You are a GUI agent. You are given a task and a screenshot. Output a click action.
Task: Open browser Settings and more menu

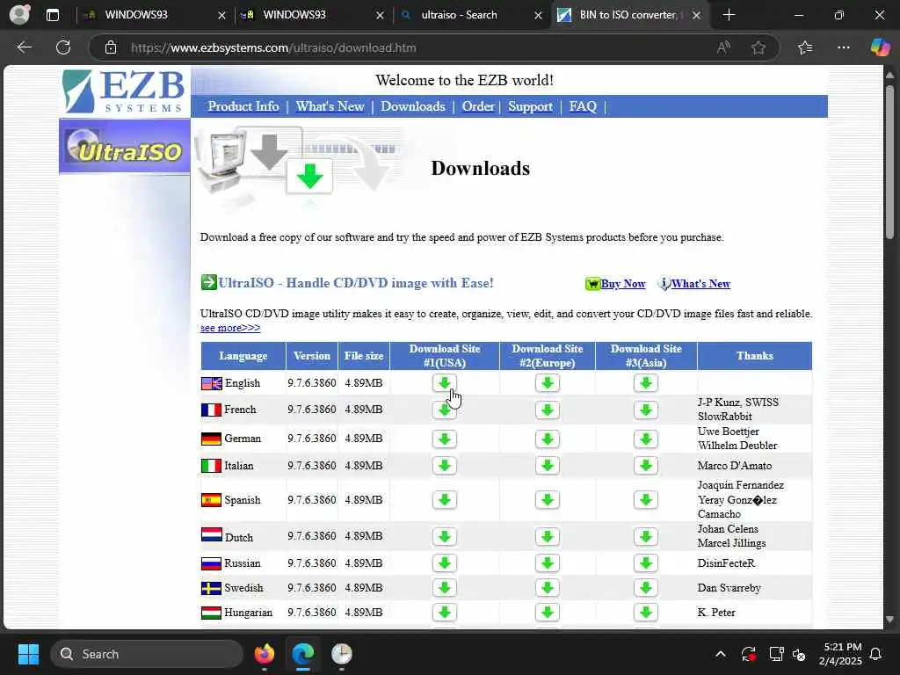843,47
